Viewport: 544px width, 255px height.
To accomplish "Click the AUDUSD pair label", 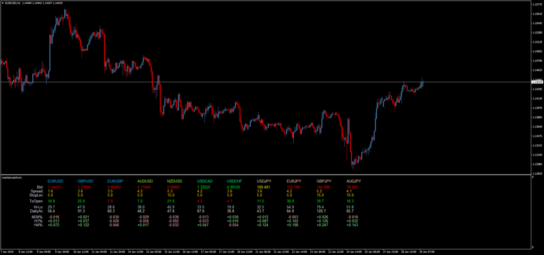I will coord(145,181).
